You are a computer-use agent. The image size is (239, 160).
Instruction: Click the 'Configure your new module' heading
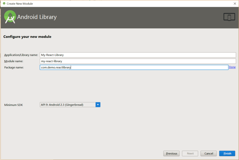(27, 37)
